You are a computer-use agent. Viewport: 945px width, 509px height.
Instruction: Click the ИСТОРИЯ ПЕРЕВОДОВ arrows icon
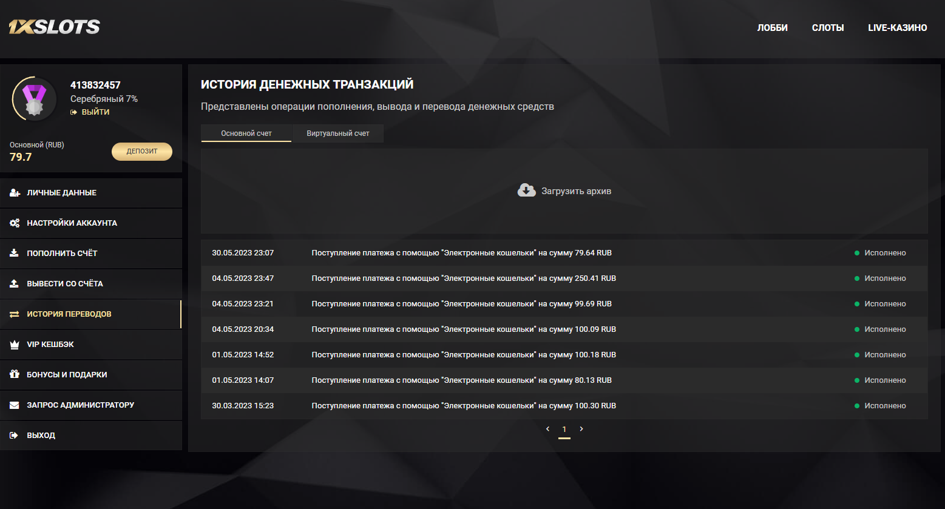[x=15, y=314]
